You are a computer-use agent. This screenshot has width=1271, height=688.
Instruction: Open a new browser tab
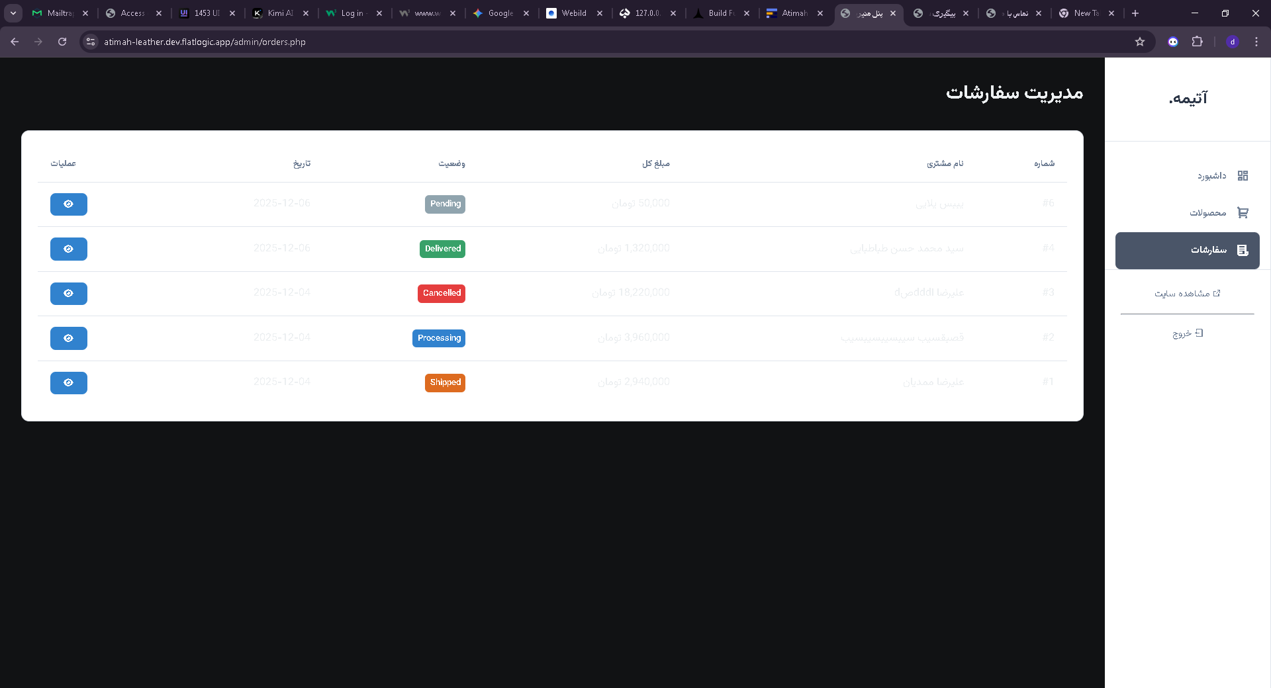point(1135,13)
